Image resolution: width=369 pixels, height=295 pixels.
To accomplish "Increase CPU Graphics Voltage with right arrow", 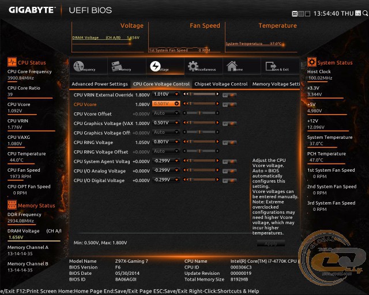I will [217, 123].
